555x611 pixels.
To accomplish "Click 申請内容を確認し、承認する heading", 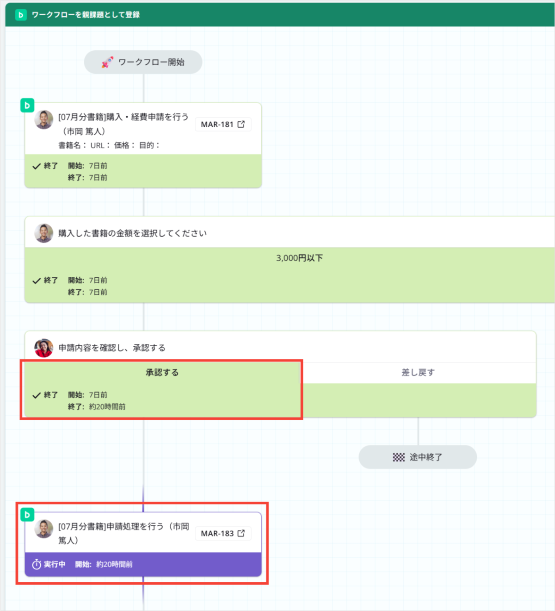I will (112, 348).
